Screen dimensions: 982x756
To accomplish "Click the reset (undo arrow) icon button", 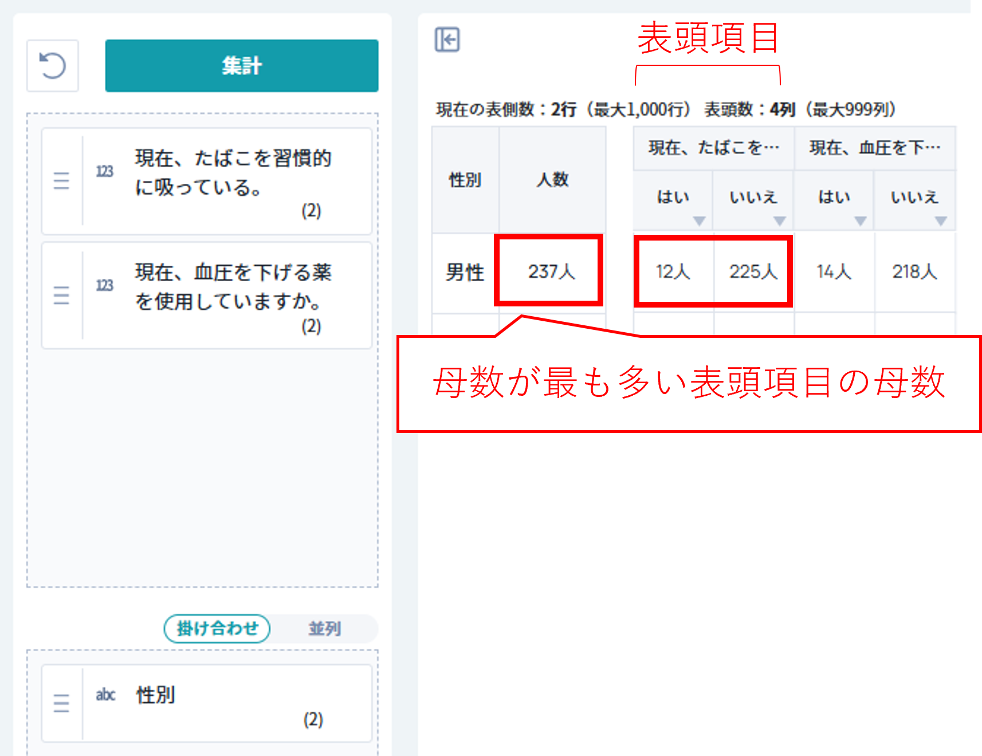I will (x=53, y=66).
